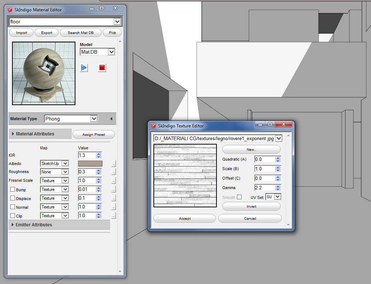Image resolution: width=371 pixels, height=284 pixels.
Task: Toggle the Clip checkbox
Action: 12,216
